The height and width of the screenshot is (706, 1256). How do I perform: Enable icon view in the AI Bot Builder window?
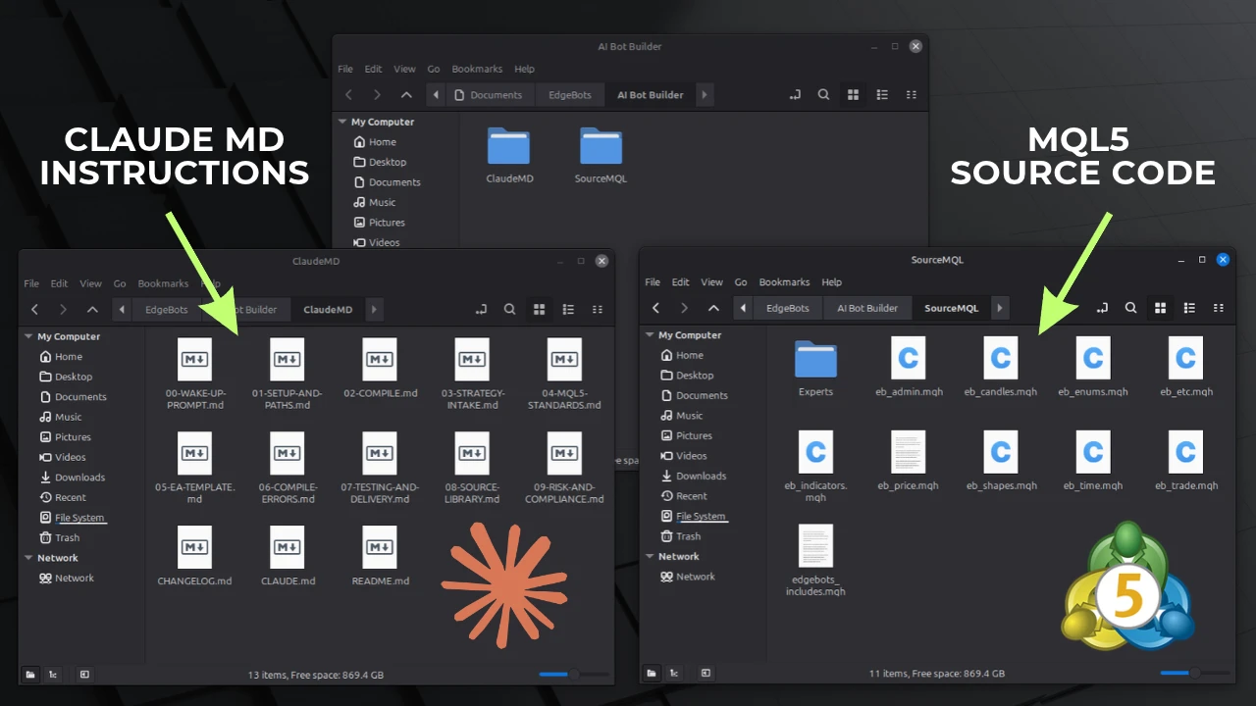coord(853,95)
